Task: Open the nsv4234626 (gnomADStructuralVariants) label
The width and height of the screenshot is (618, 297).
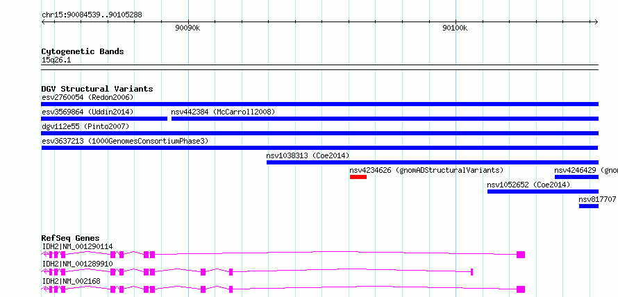Action: (x=426, y=170)
